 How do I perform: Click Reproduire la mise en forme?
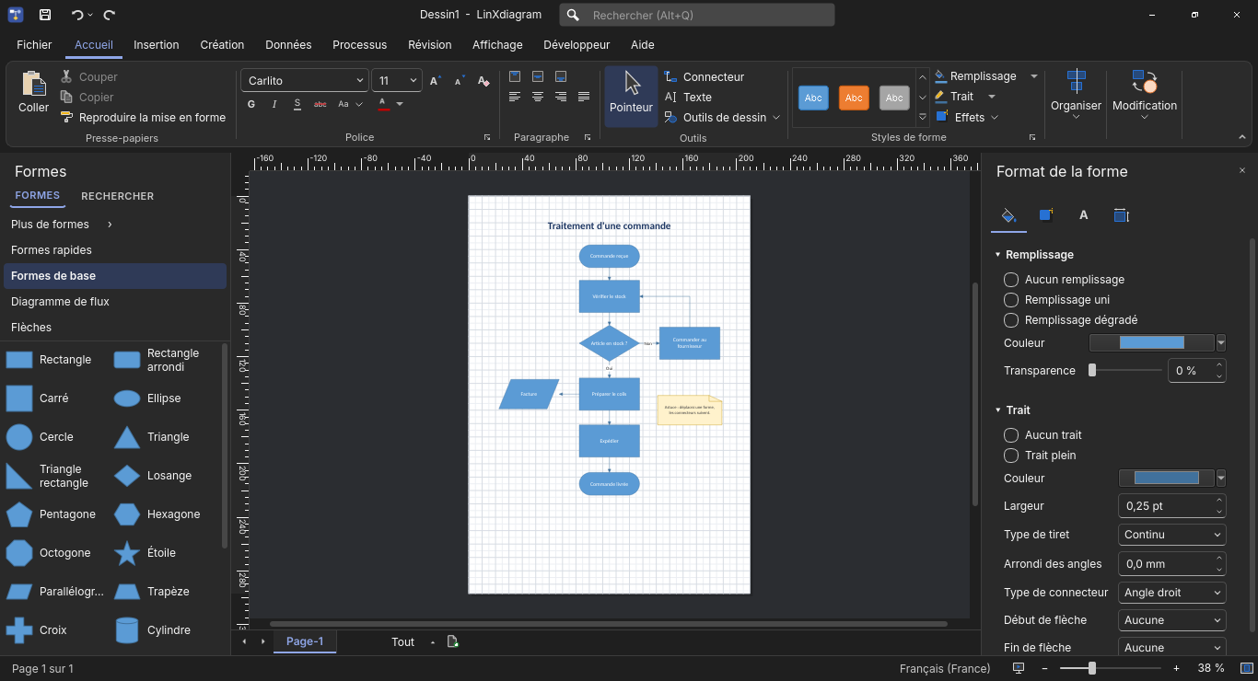(144, 118)
